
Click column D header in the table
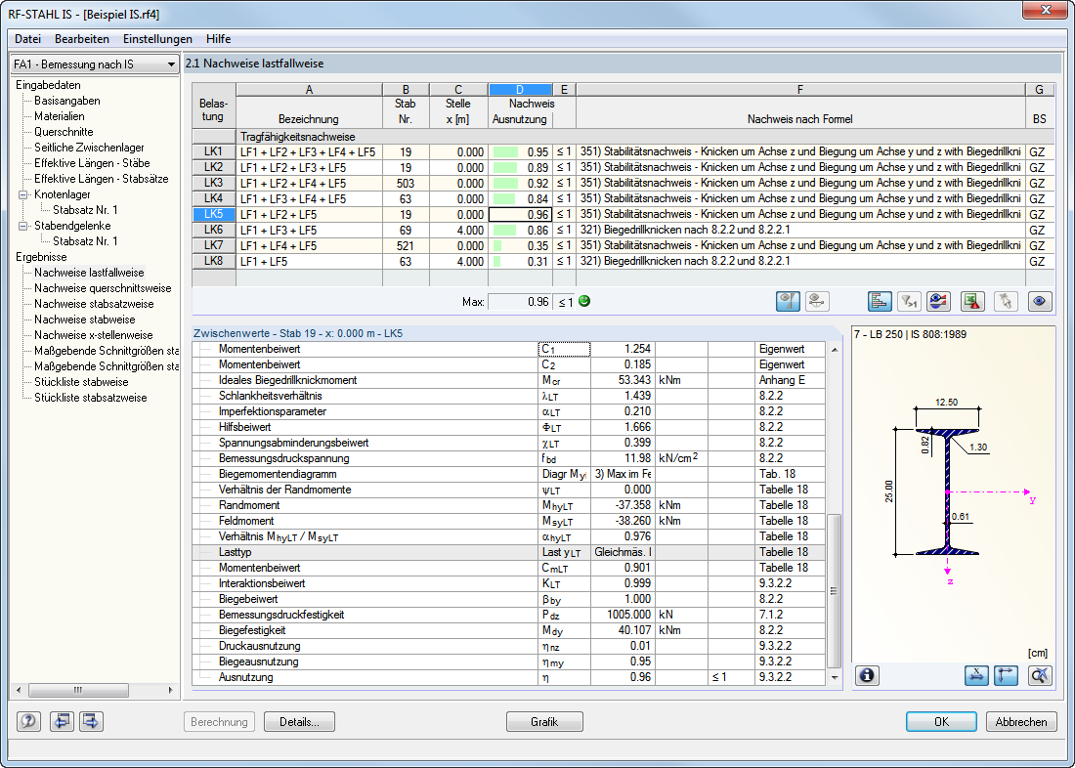coord(520,90)
